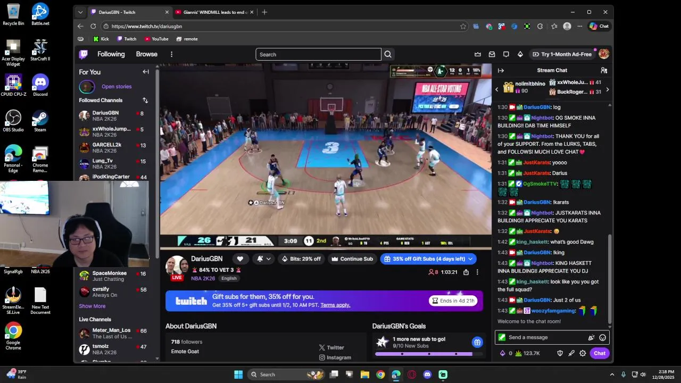Open Meter_Man_Los live channel
The height and width of the screenshot is (383, 681).
(113, 334)
